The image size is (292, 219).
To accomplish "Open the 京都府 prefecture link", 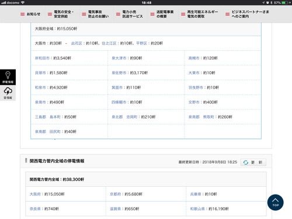I will tap(115, 194).
